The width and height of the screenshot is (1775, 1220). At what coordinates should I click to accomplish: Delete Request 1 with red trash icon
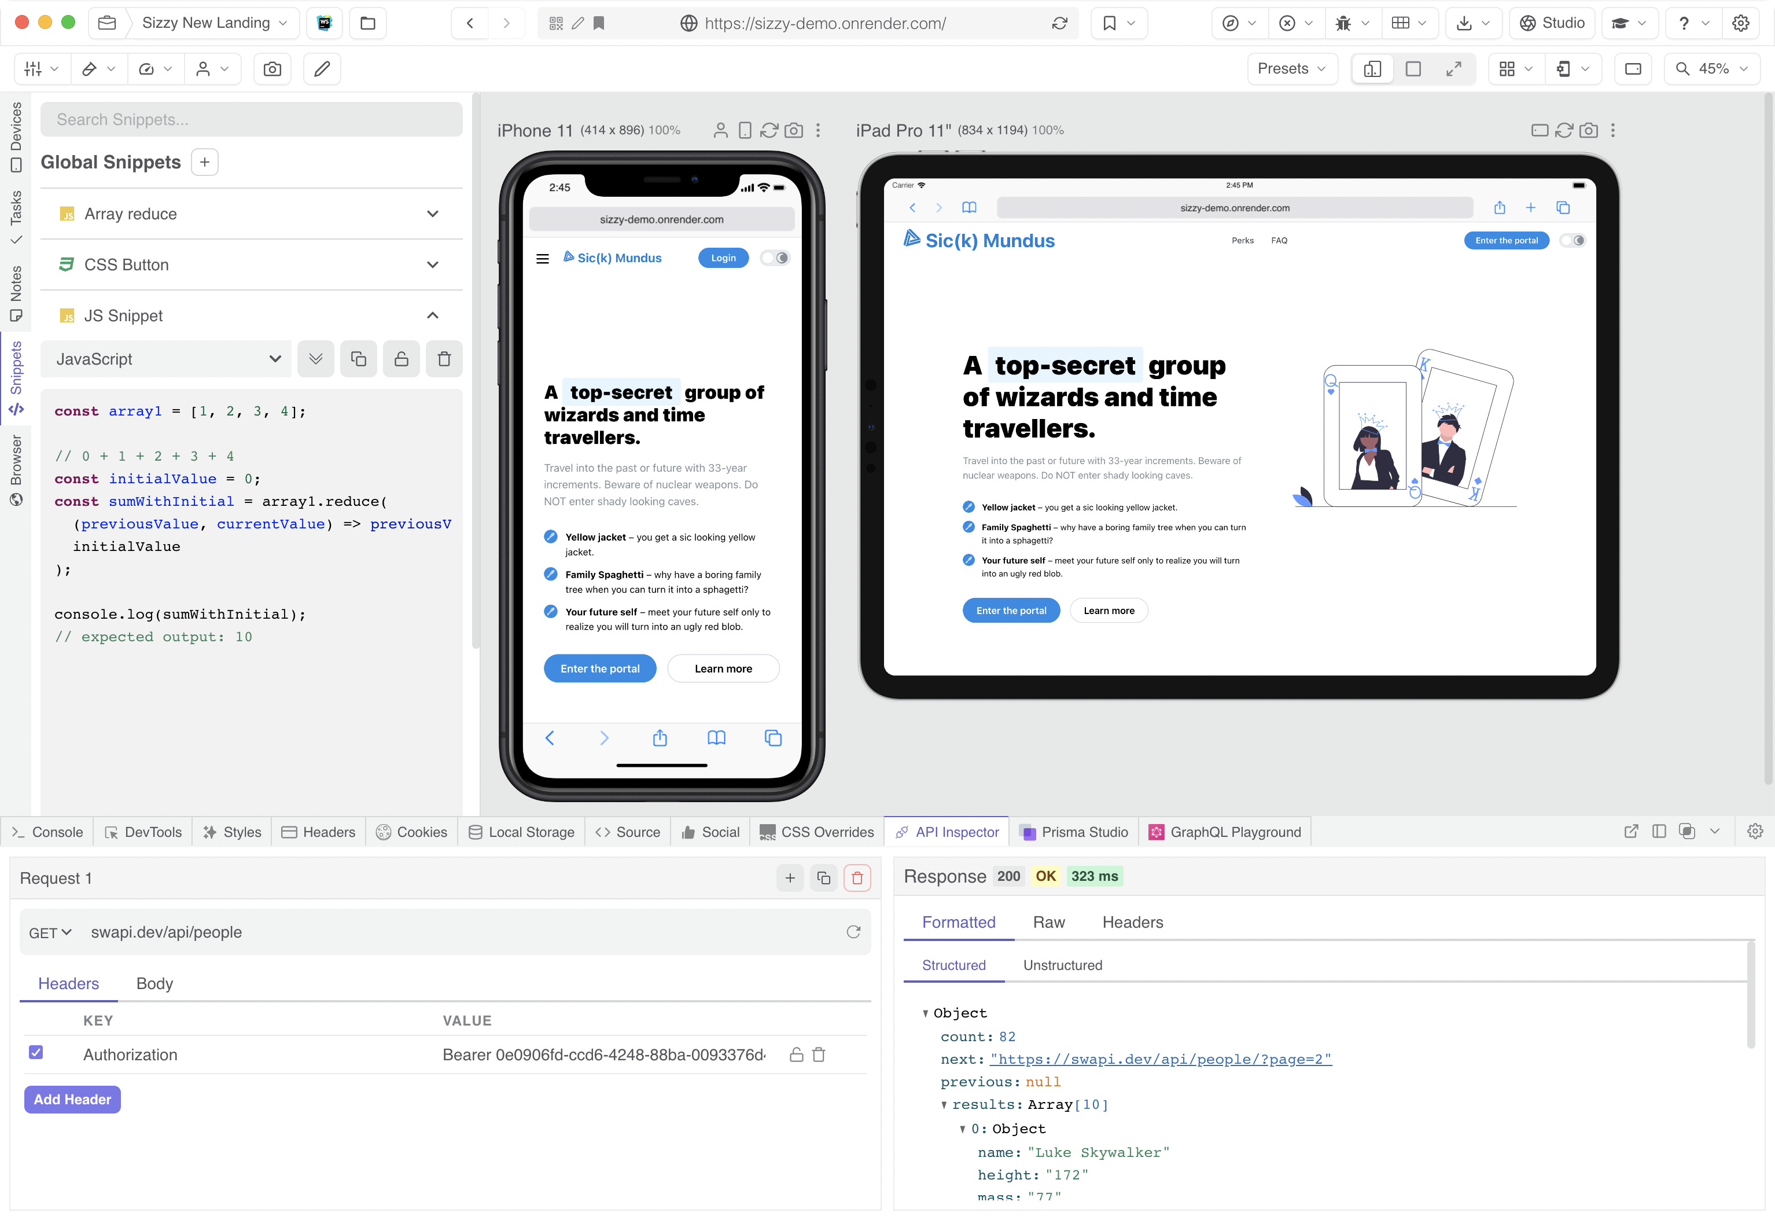tap(857, 879)
